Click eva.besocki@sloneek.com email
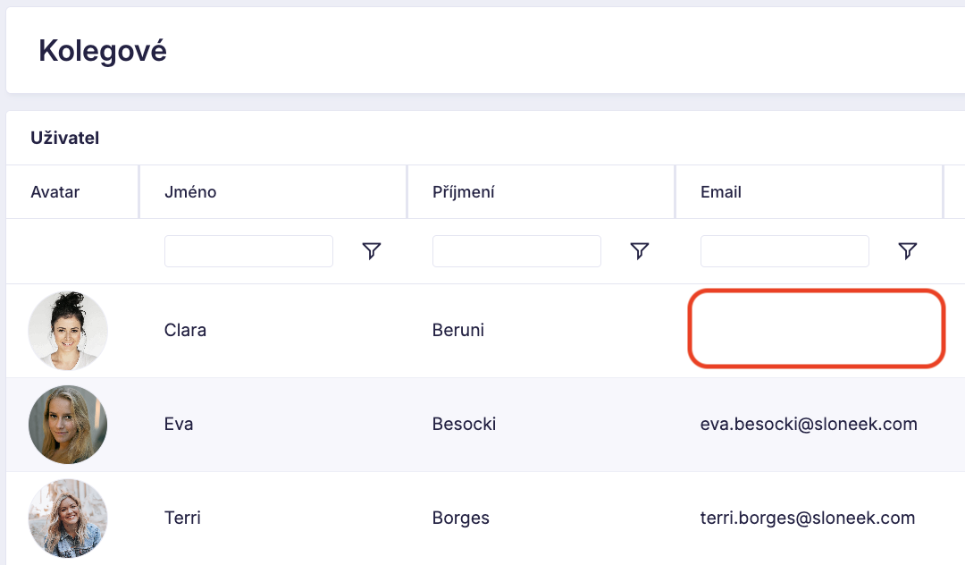This screenshot has height=565, width=965. [x=809, y=425]
